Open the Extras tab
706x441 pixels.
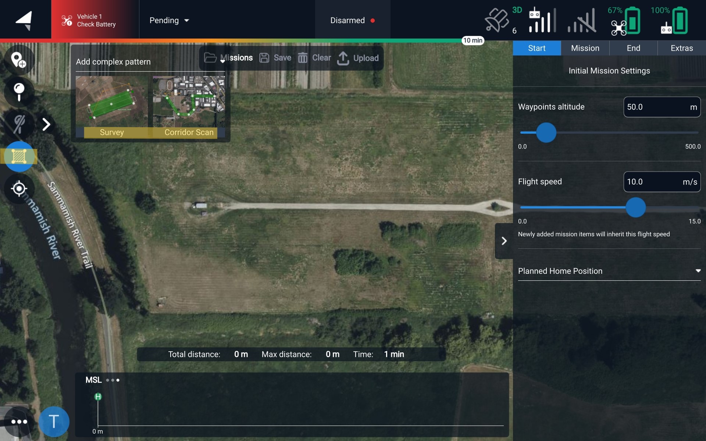681,48
